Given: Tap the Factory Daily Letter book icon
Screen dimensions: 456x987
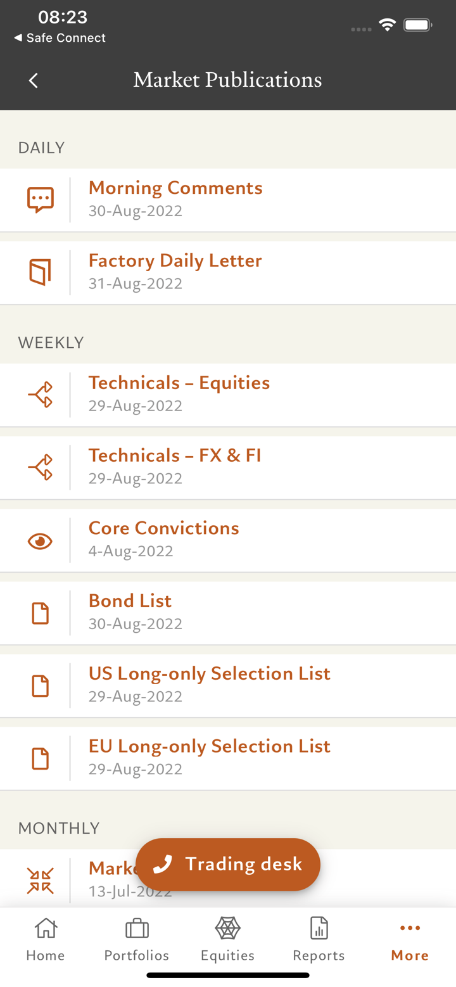Looking at the screenshot, I should coord(40,272).
